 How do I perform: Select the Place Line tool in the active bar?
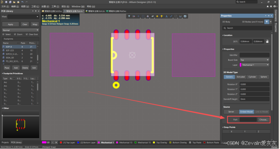point(171,16)
